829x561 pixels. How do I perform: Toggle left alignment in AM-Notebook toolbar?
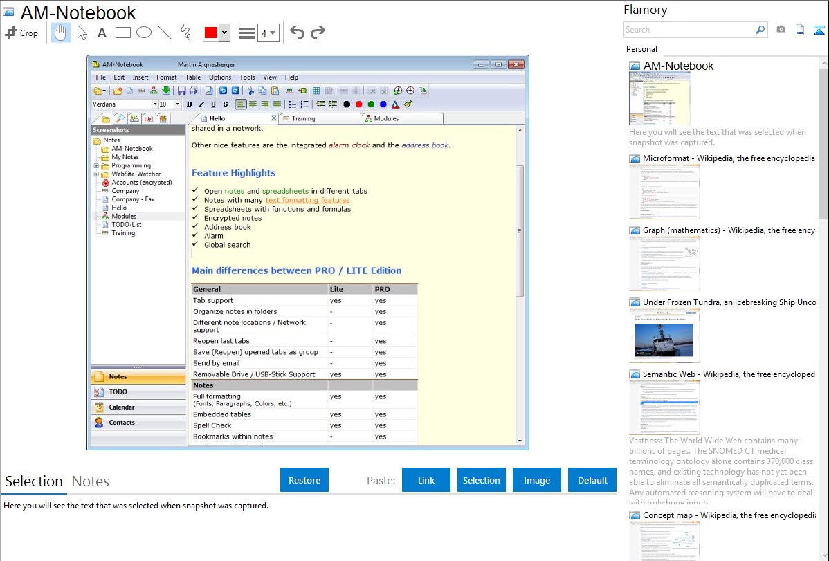click(241, 104)
